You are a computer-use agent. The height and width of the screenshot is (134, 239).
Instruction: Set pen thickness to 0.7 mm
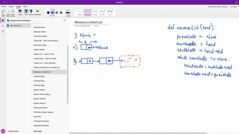click(102, 12)
